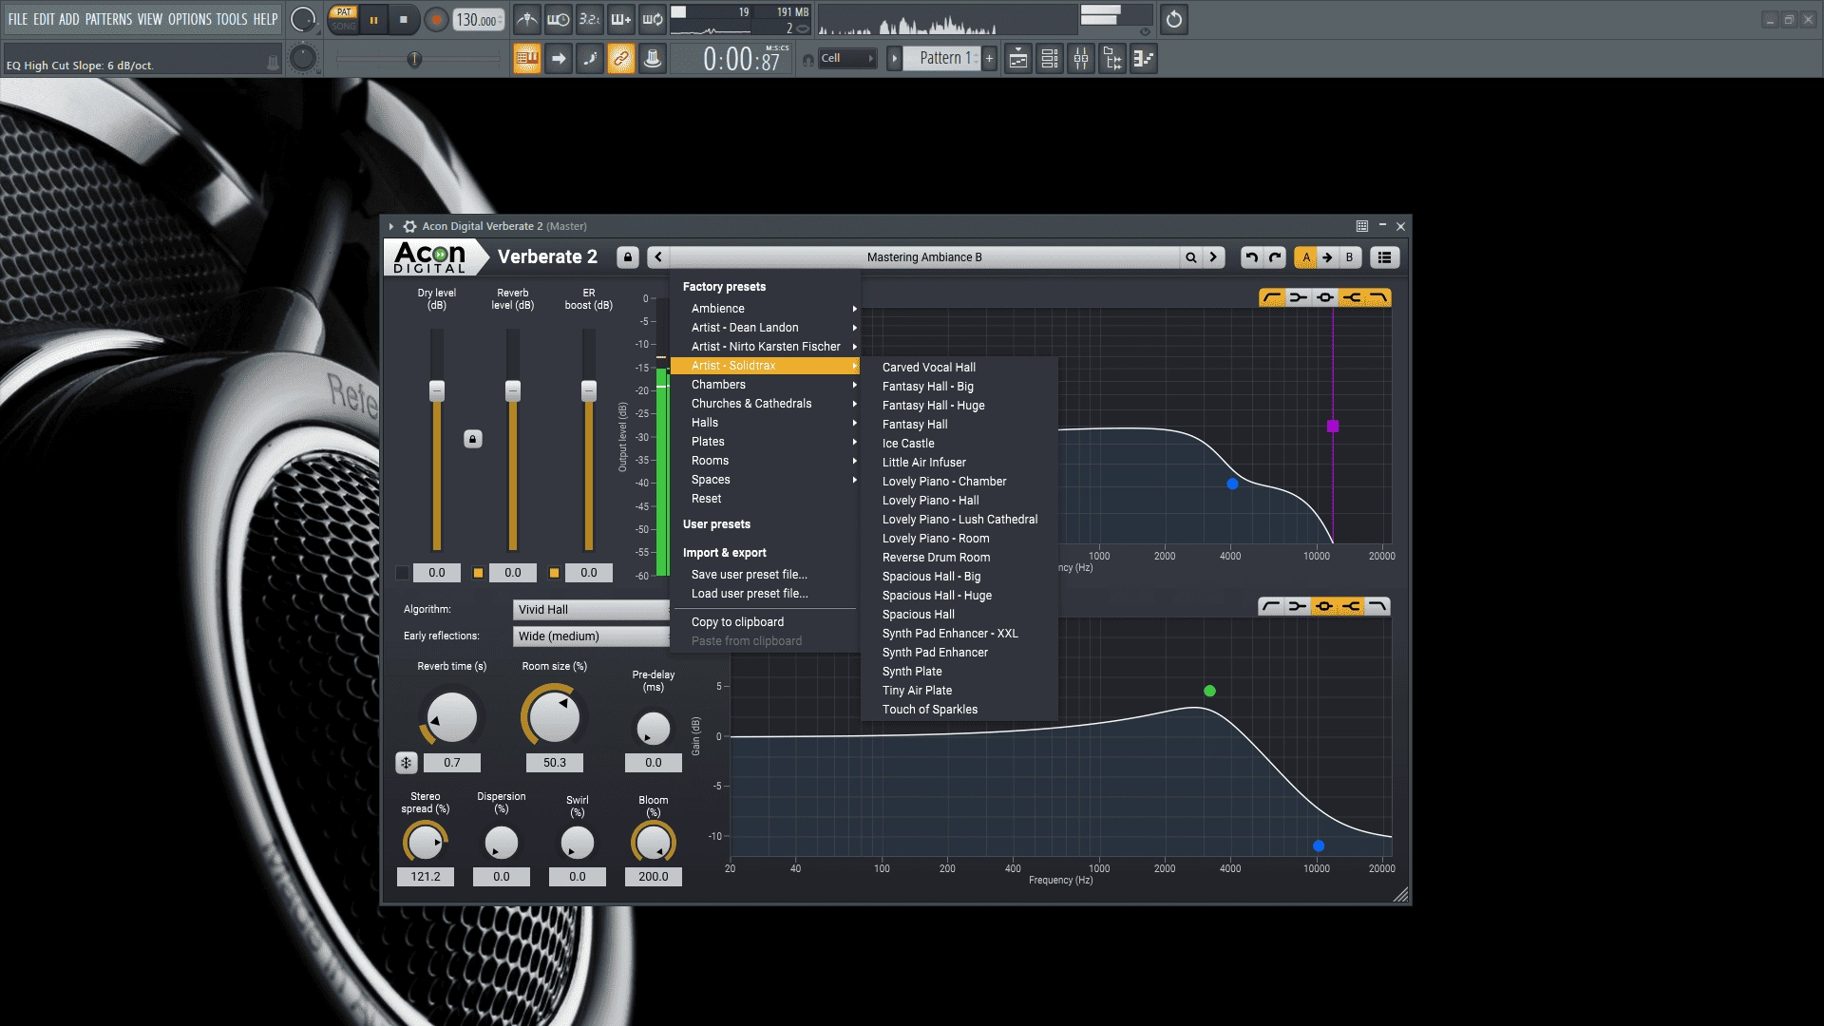Image resolution: width=1824 pixels, height=1026 pixels.
Task: Copy settings A to B arrow
Action: [1327, 257]
